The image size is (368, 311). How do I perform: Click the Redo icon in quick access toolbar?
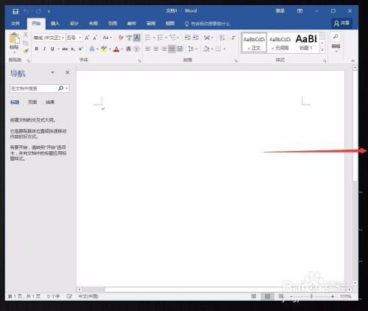coord(38,11)
